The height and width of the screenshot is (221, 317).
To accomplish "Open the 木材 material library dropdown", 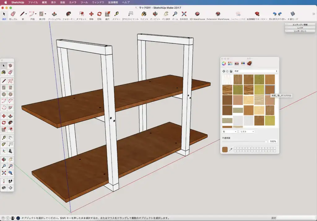I will (256, 71).
